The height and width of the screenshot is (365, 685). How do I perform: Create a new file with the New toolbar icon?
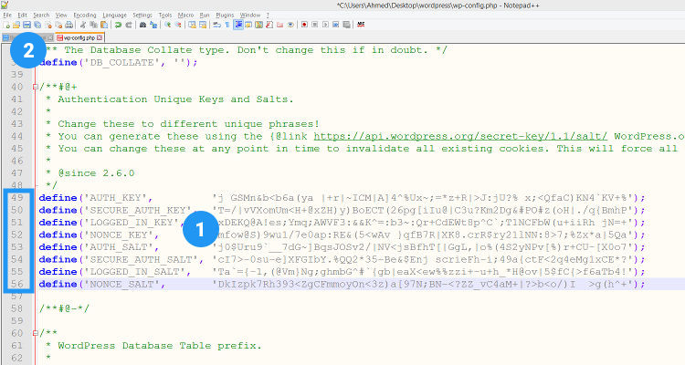coord(6,25)
